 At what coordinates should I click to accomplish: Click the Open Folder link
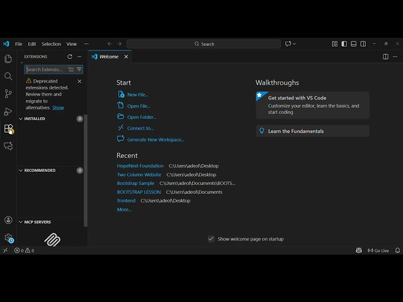pos(142,117)
